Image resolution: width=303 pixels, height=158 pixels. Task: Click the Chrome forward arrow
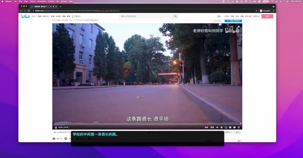pyautogui.click(x=25, y=11)
